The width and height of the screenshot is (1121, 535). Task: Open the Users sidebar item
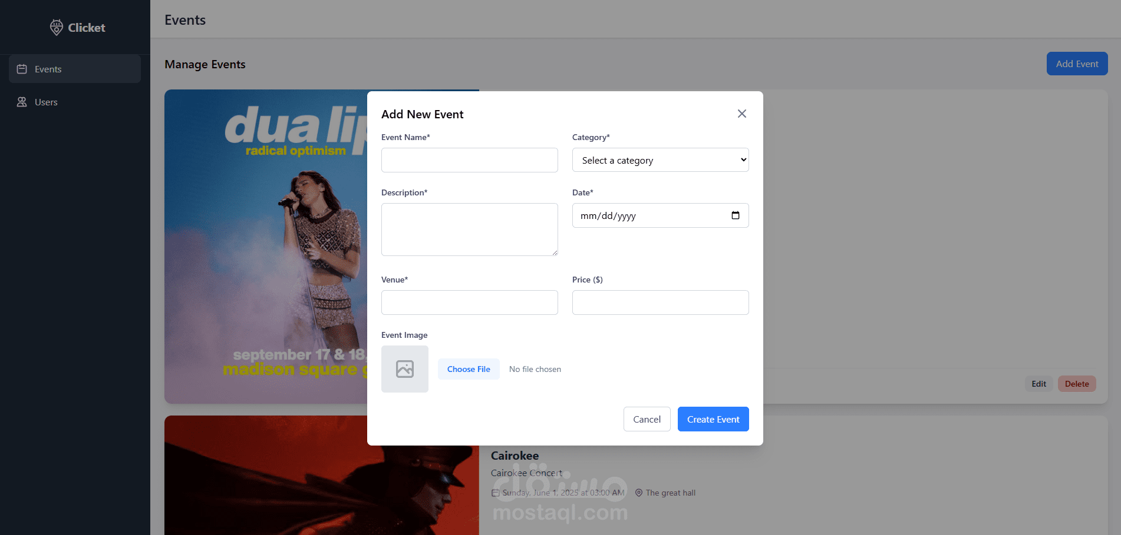[75, 102]
